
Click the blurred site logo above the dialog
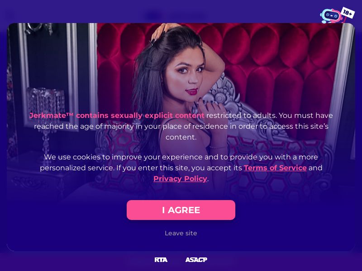tap(176, 16)
